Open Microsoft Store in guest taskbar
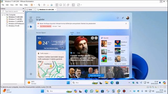This screenshot has height=94, width=168. (117, 83)
